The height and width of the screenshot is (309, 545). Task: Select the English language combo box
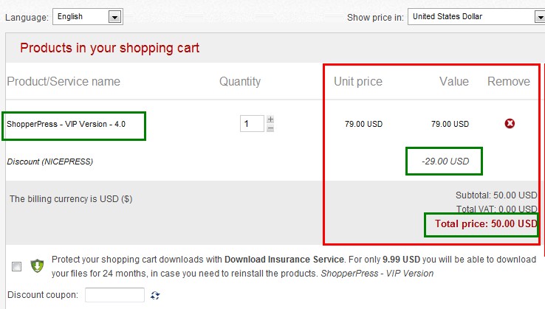88,17
